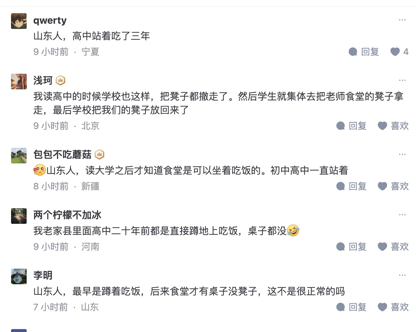Click the username 两个柠檬不加冰
The image size is (416, 332).
pos(67,215)
